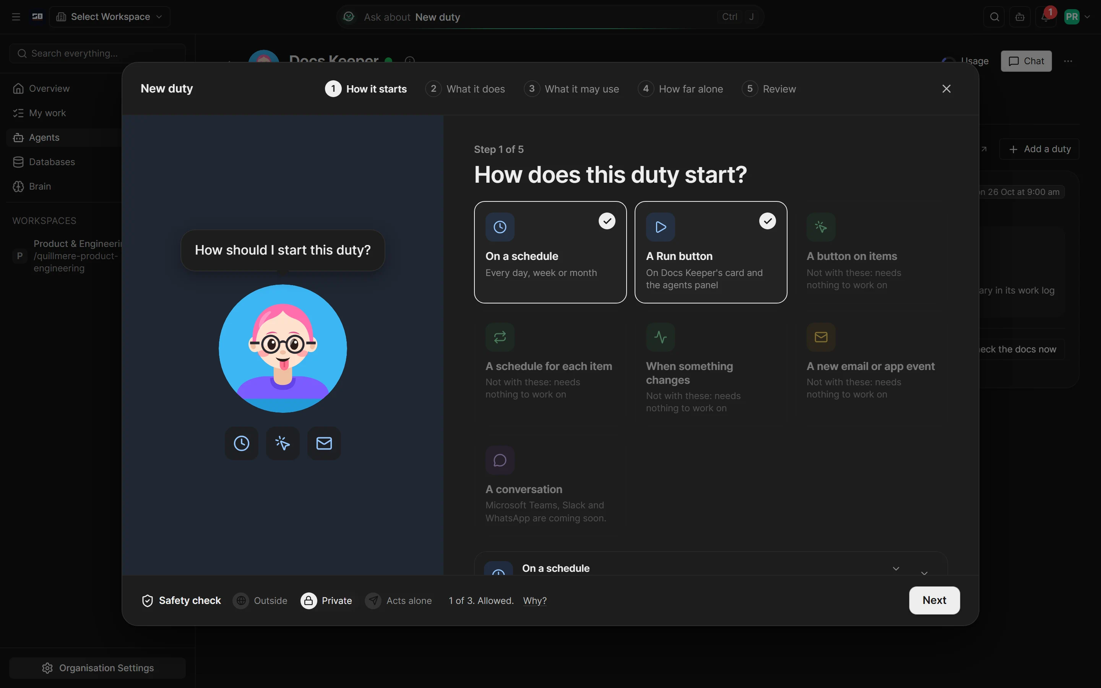Open notifications bell with badge
The height and width of the screenshot is (688, 1101).
point(1046,17)
